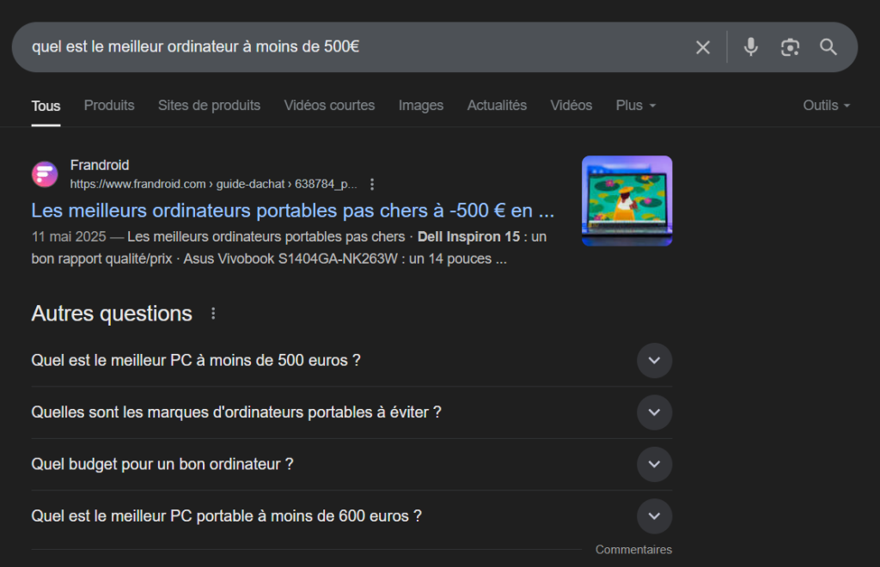Select the Vidéos courtes tab
This screenshot has height=567, width=880.
[x=329, y=105]
